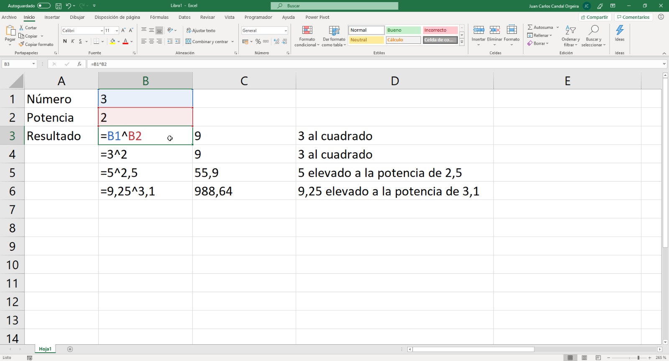Open Formato condicional menu
669x361 pixels.
(307, 36)
